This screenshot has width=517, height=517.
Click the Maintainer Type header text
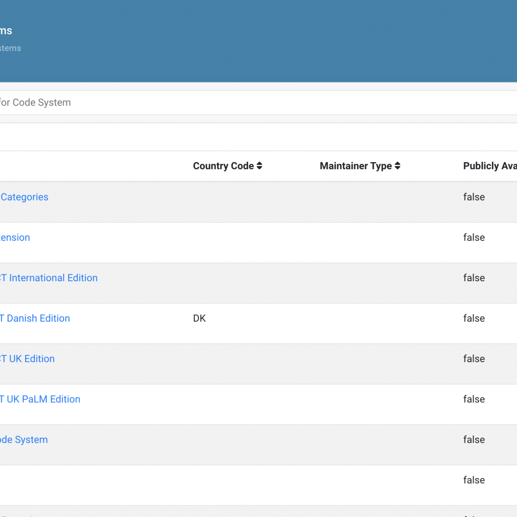tap(356, 166)
